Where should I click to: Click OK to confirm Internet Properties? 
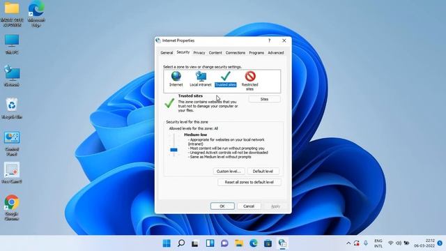[x=222, y=206]
